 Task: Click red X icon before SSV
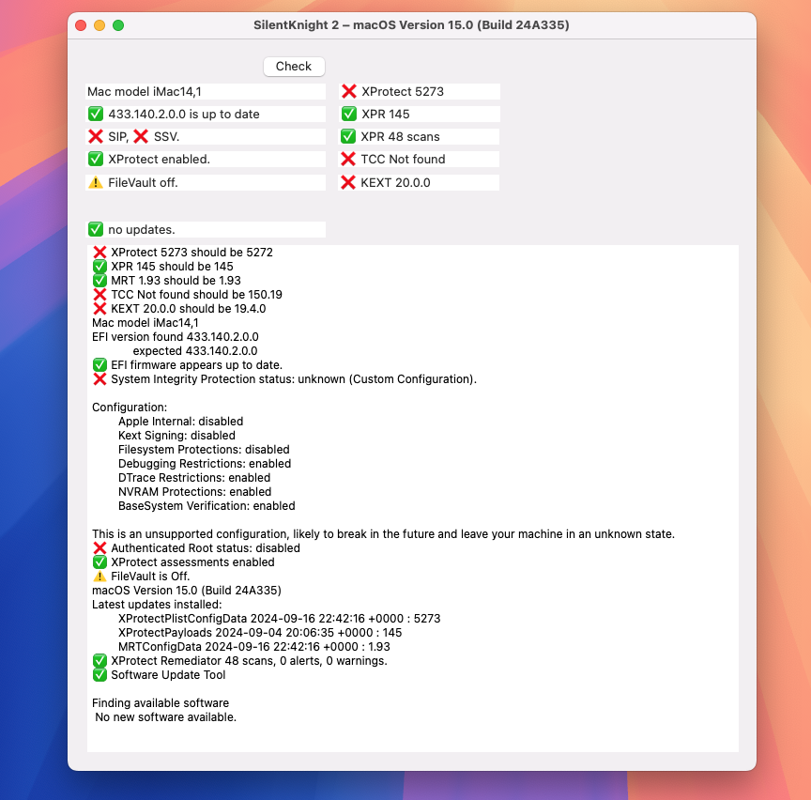pyautogui.click(x=141, y=136)
